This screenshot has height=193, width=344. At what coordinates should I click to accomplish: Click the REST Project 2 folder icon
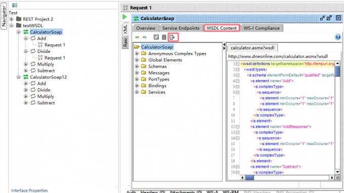19,19
